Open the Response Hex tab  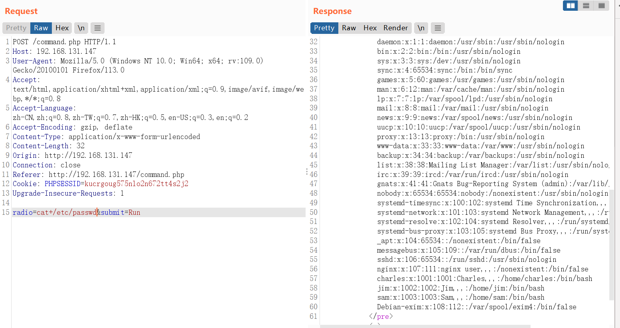[x=370, y=28]
